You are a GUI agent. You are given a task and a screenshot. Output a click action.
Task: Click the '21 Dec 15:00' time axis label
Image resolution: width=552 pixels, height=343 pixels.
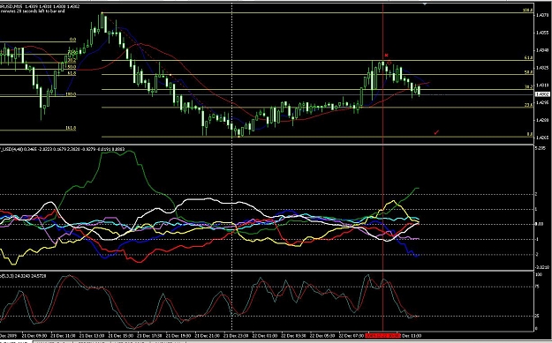click(x=120, y=335)
